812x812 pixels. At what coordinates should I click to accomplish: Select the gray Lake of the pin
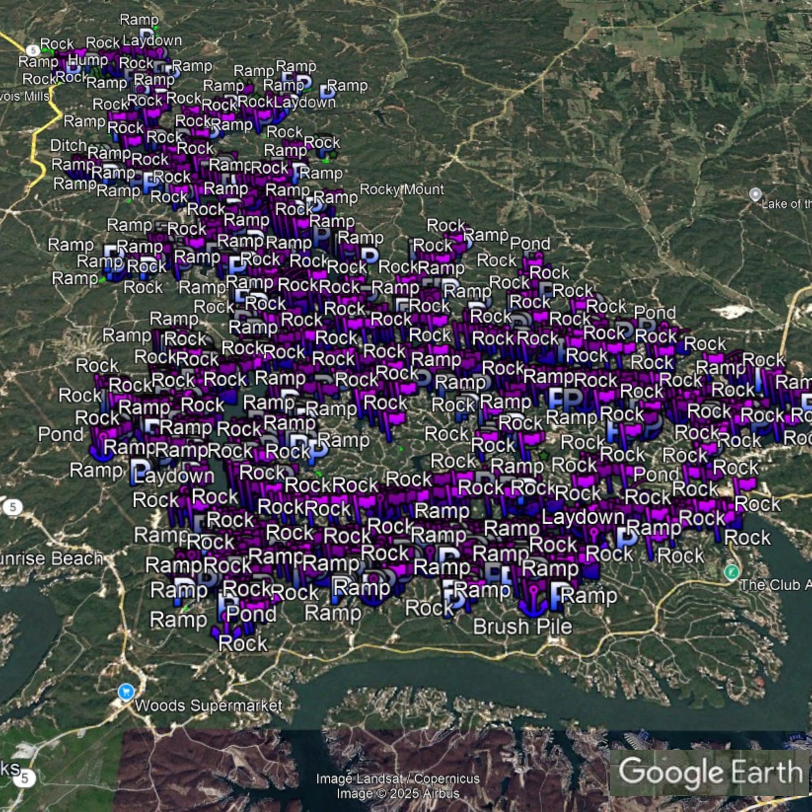click(756, 194)
